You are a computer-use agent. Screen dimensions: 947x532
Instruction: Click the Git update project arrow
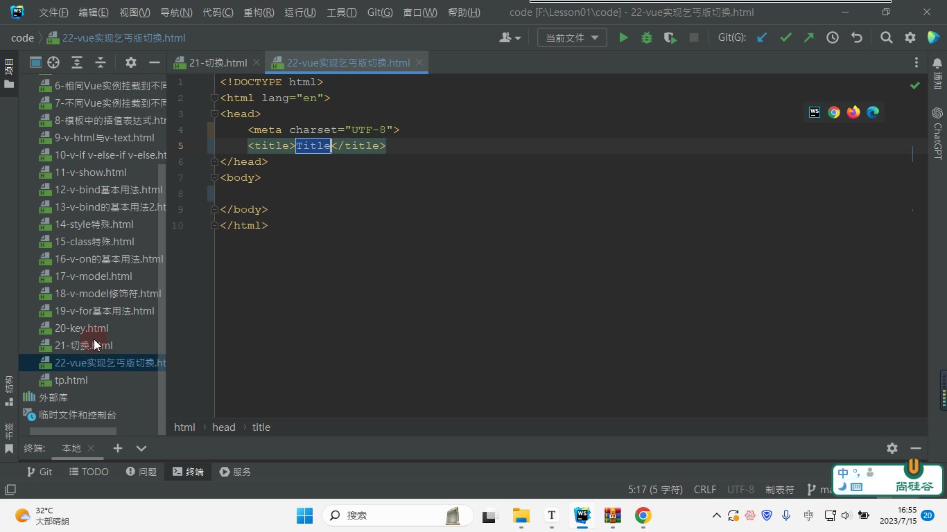tap(762, 38)
